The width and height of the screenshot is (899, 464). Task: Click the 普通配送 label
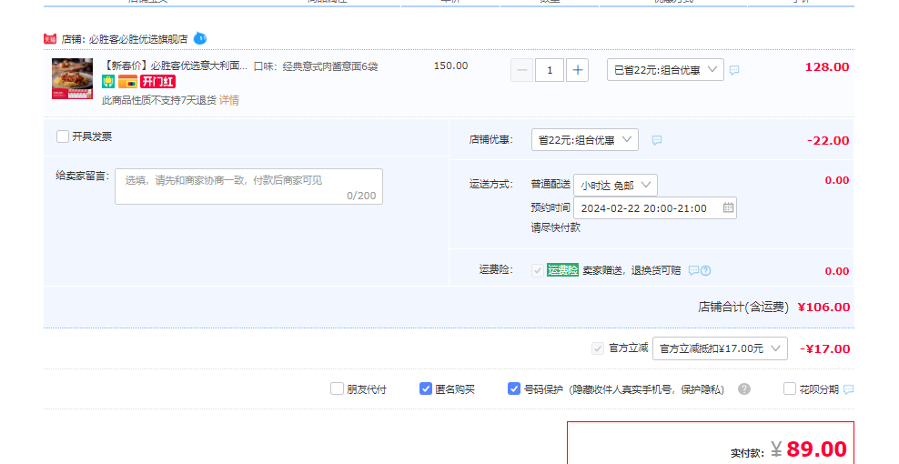pos(551,184)
